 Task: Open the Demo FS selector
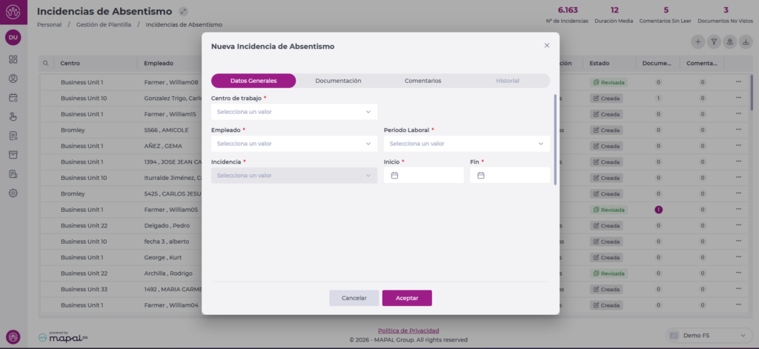pyautogui.click(x=708, y=336)
